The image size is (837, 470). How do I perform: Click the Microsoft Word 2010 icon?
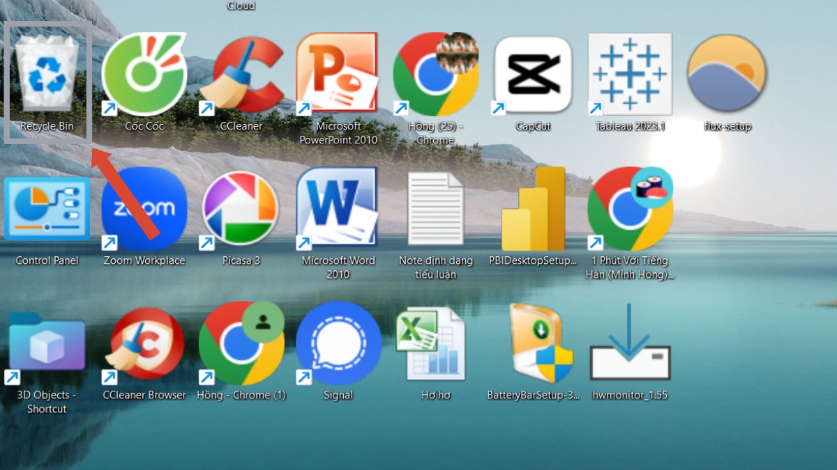[338, 208]
